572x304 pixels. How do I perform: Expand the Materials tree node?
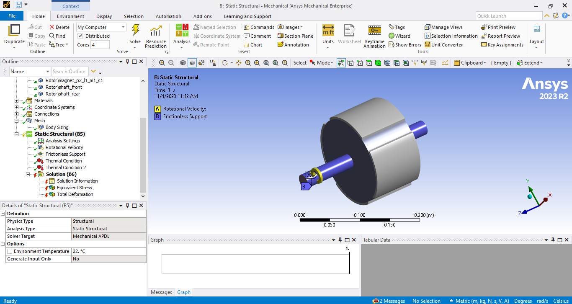(17, 100)
